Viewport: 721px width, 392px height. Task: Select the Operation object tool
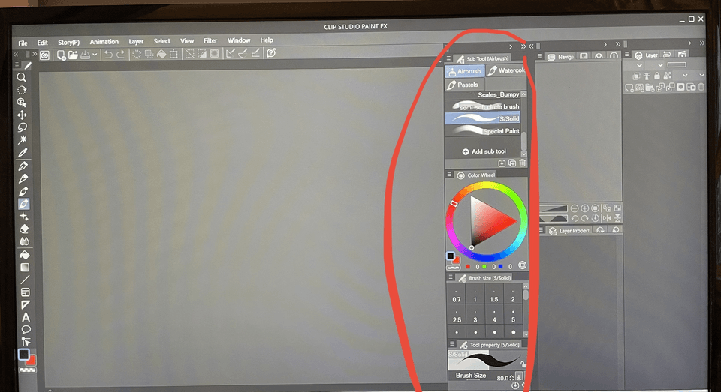[22, 103]
